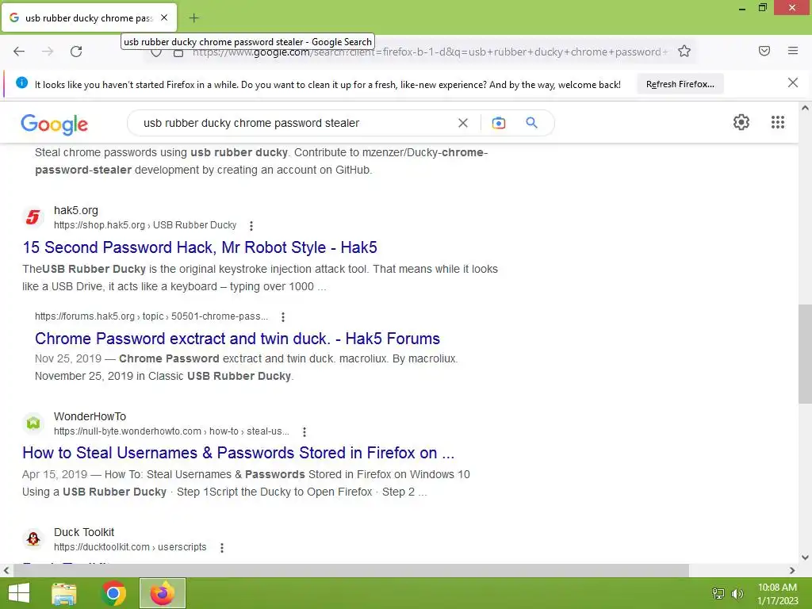Click the 'Steal chrome passwords using usb rubber ducky' snippet
Image resolution: width=812 pixels, height=609 pixels.
point(262,161)
